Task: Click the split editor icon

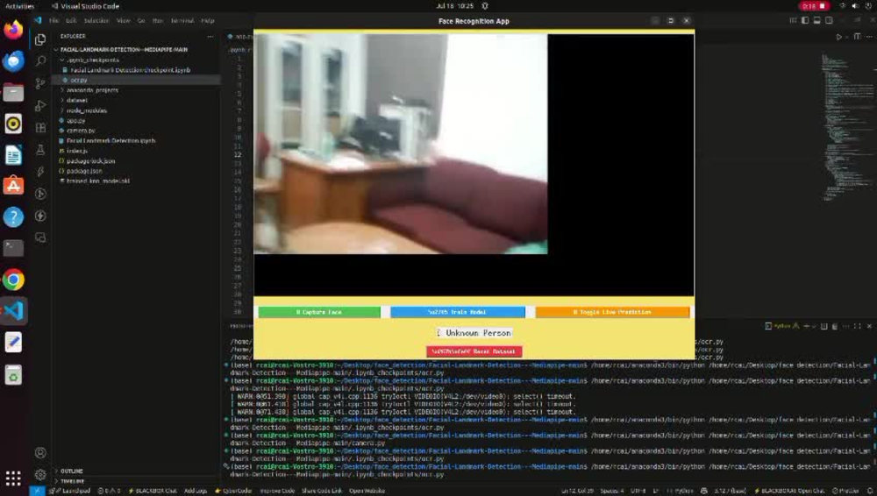Action: (857, 37)
